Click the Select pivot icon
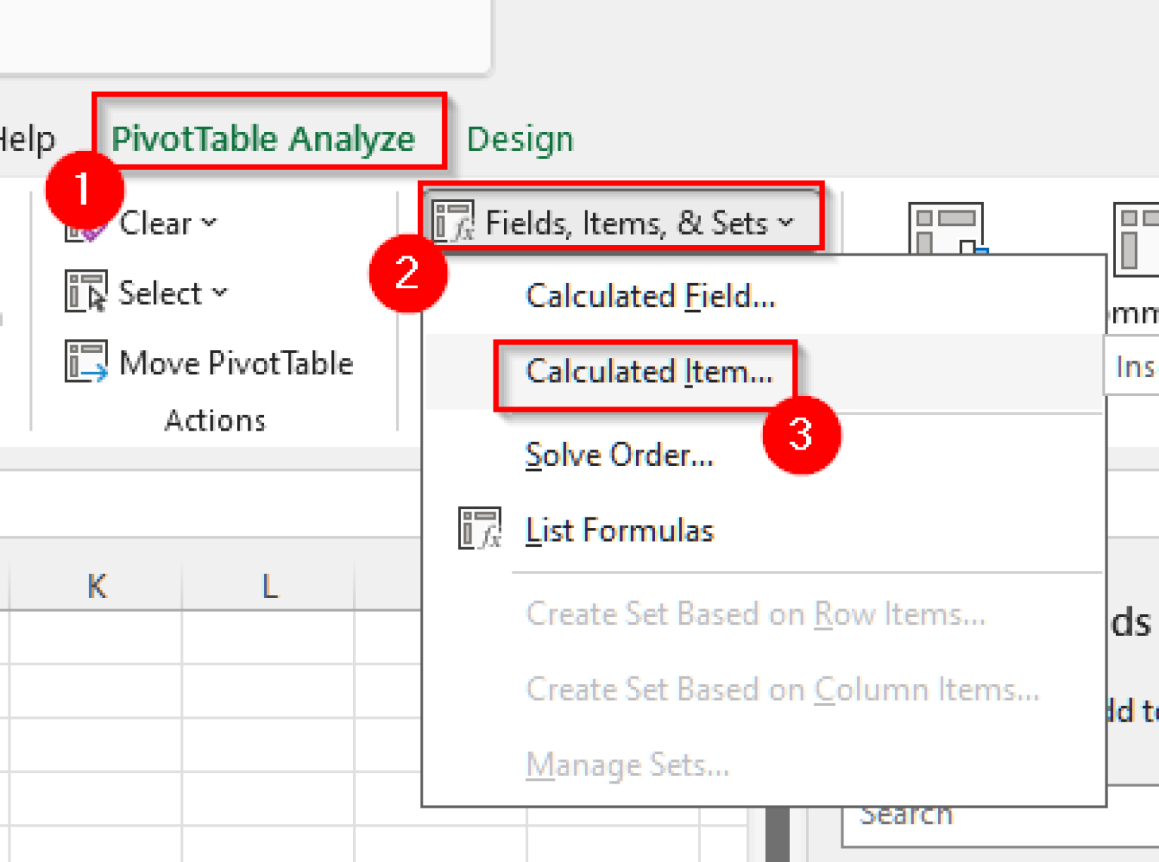Viewport: 1159px width, 862px height. tap(85, 293)
